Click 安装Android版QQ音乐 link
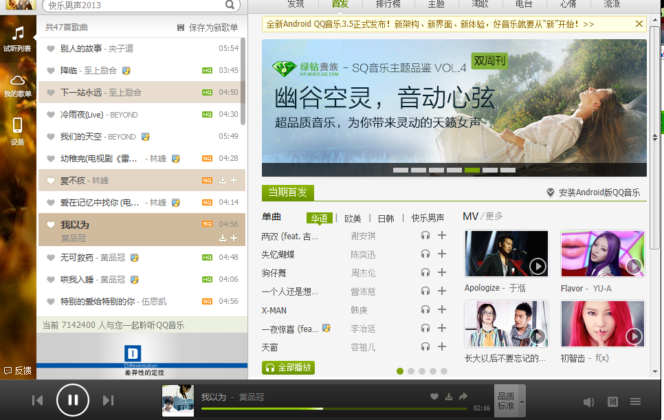 tap(599, 192)
